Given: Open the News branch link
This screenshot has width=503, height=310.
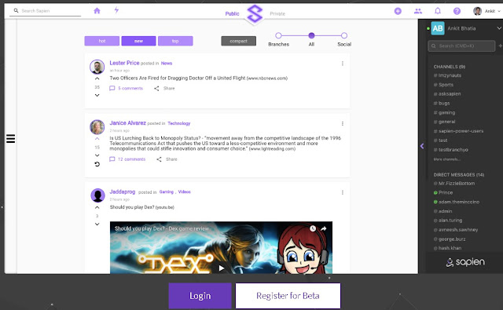Looking at the screenshot, I should pos(167,64).
